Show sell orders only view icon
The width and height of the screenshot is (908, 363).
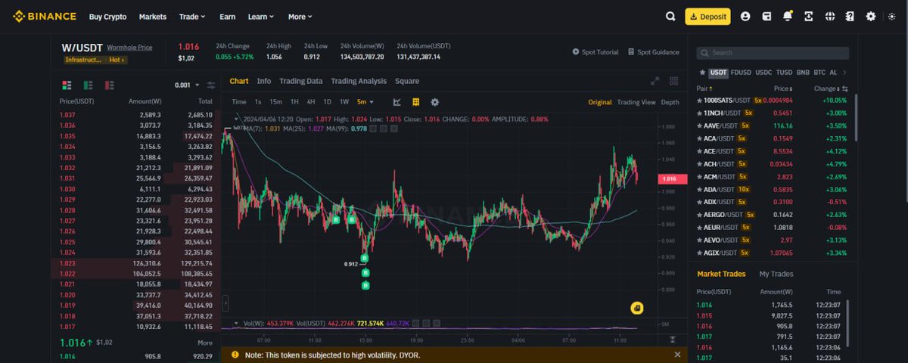point(109,85)
